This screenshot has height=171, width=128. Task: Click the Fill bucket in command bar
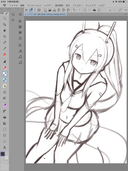click(x=94, y=10)
